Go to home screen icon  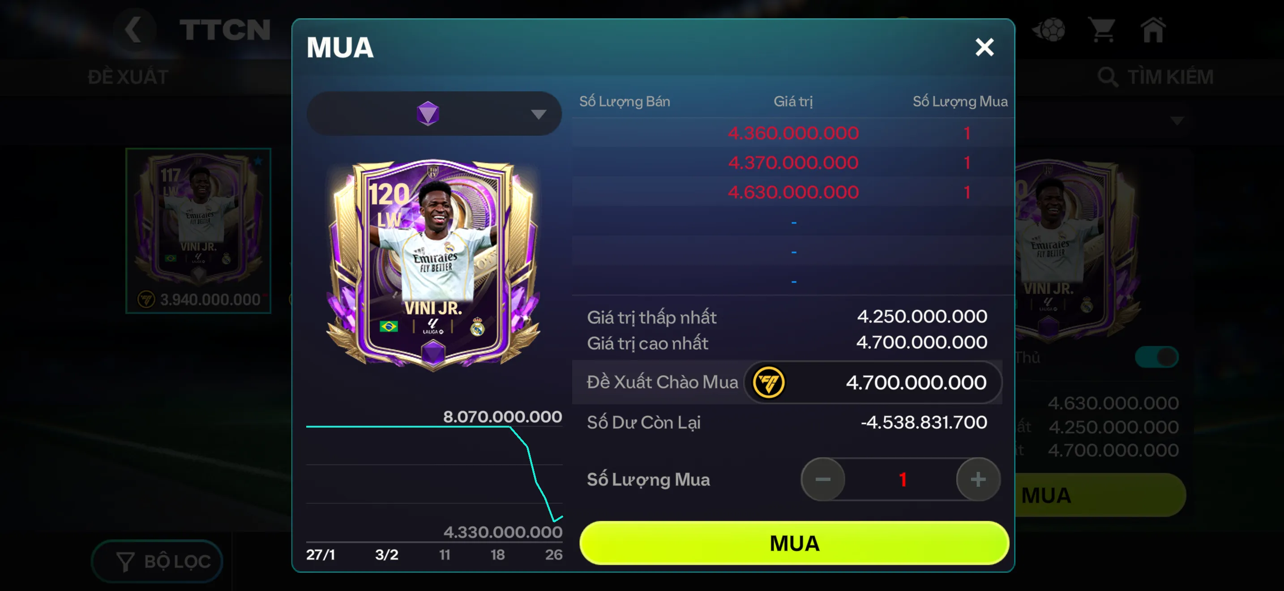(x=1153, y=30)
